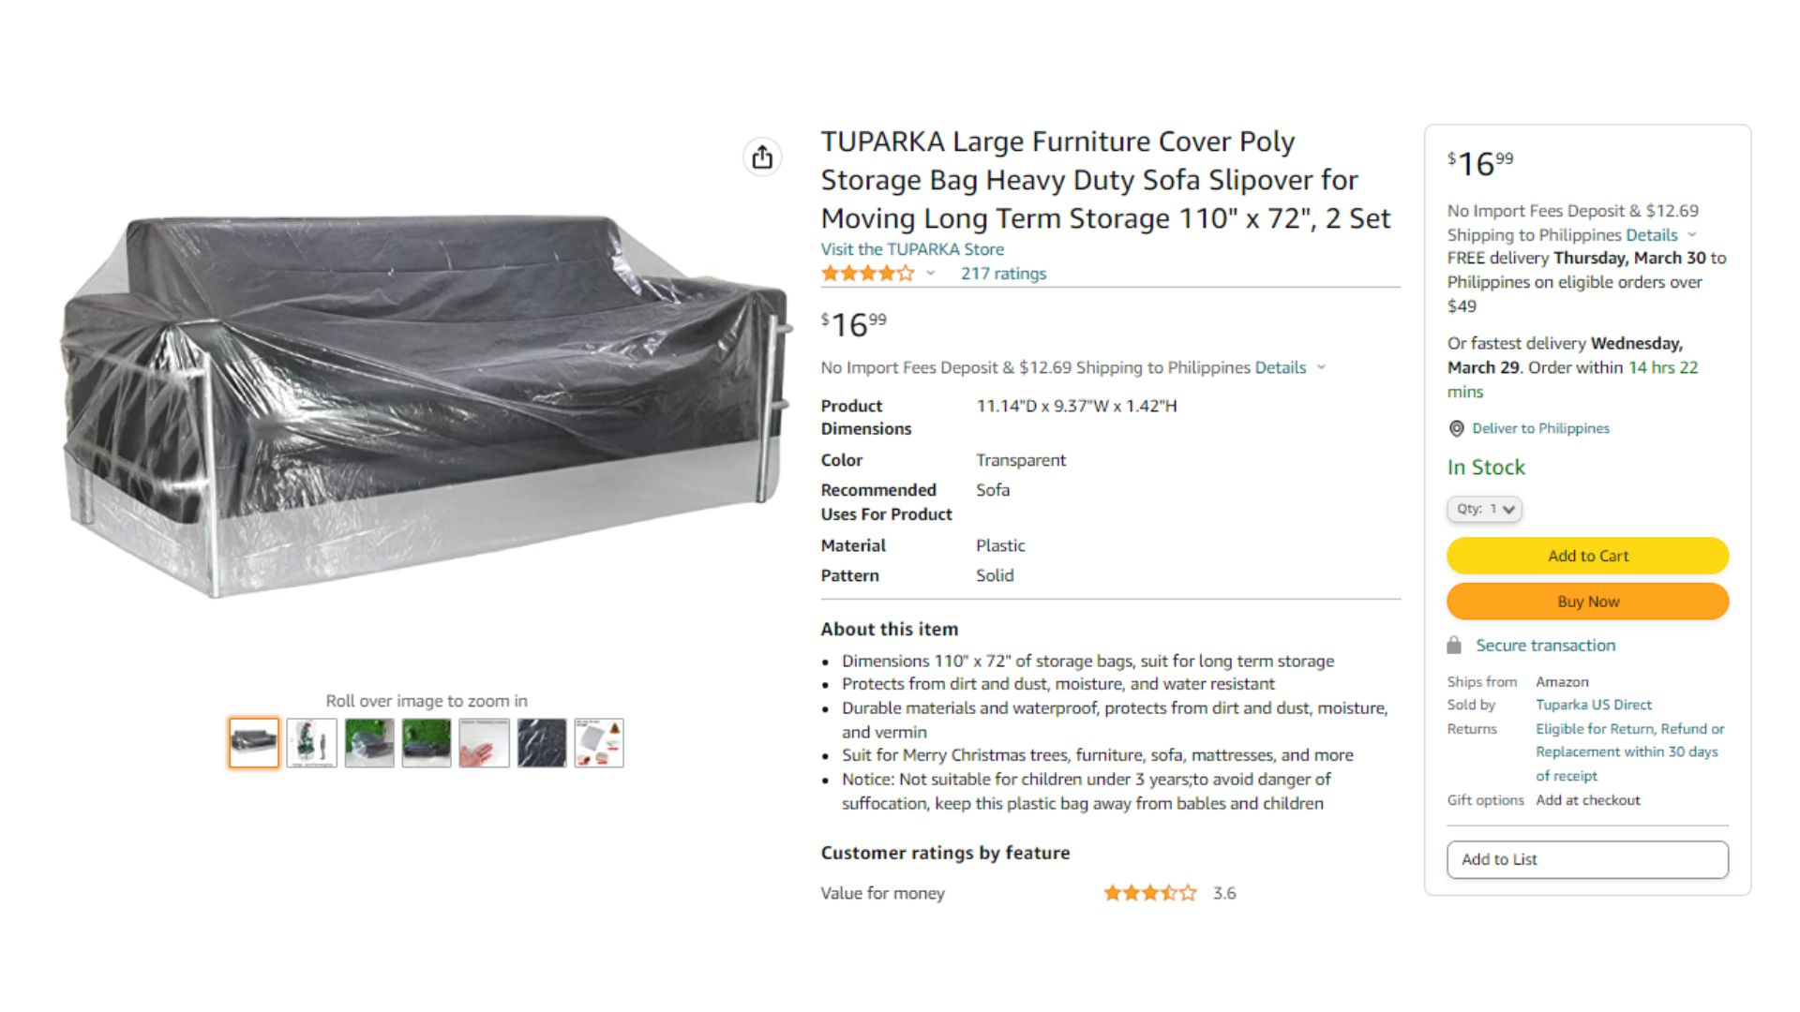Select the first sofa cover thumbnail
The image size is (1800, 1012).
click(x=254, y=743)
